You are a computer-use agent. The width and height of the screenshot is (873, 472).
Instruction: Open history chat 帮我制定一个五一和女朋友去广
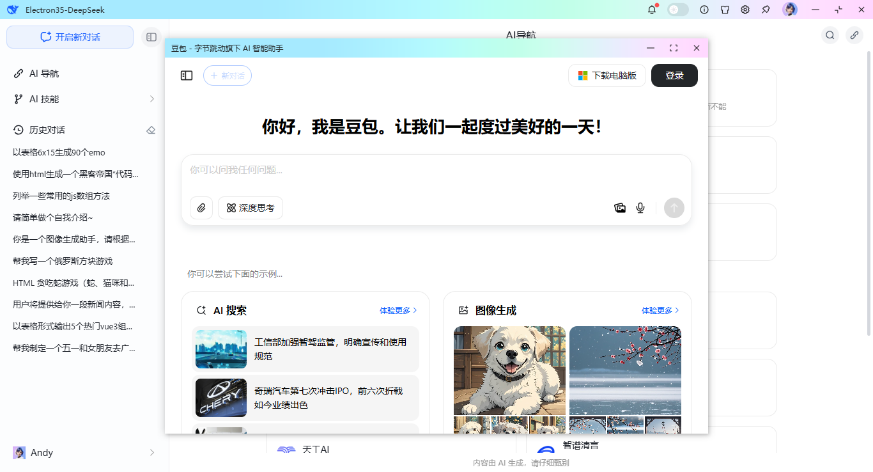click(x=74, y=348)
